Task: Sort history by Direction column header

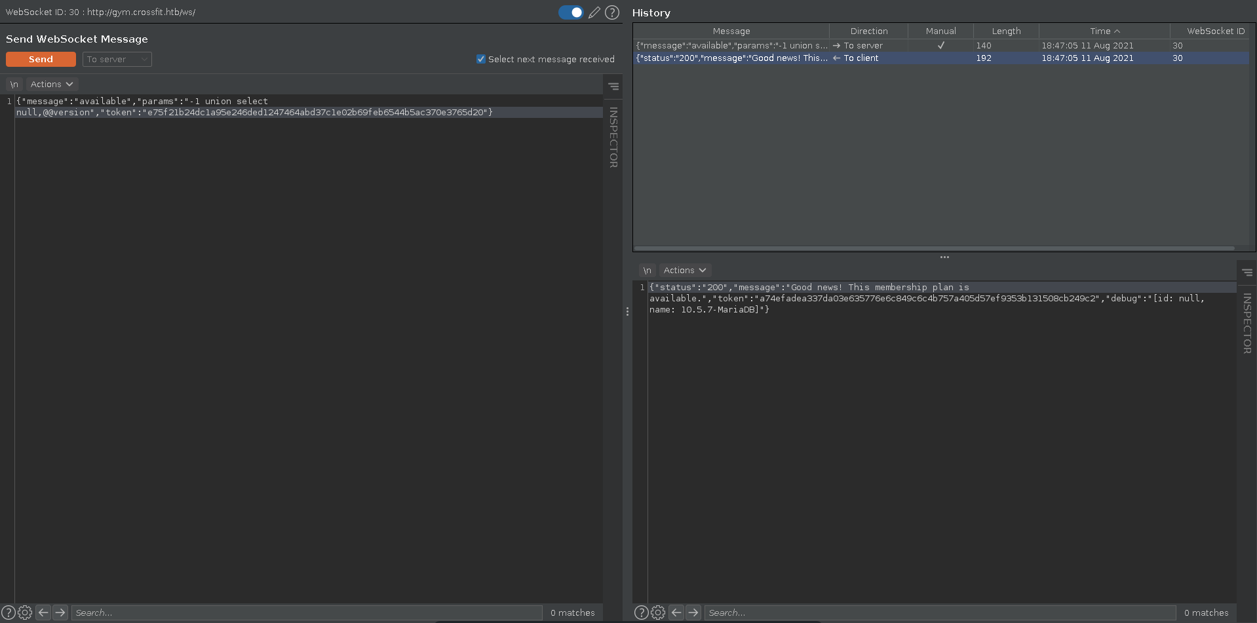Action: [868, 31]
